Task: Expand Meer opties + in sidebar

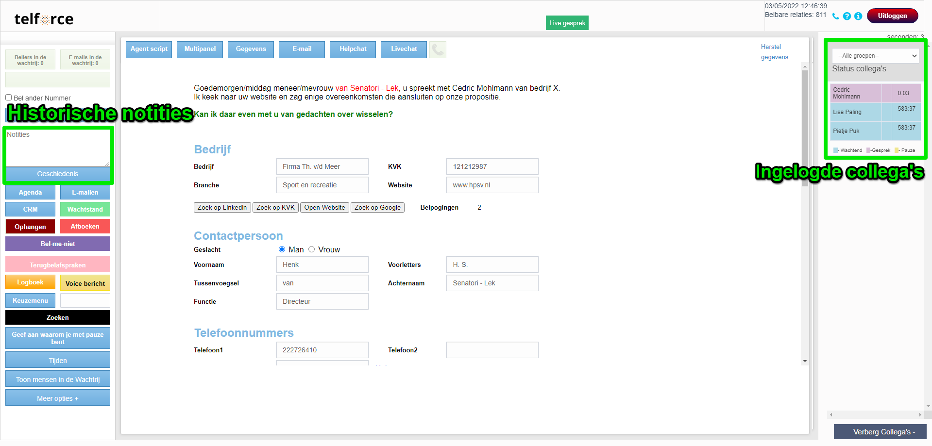Action: (58, 398)
